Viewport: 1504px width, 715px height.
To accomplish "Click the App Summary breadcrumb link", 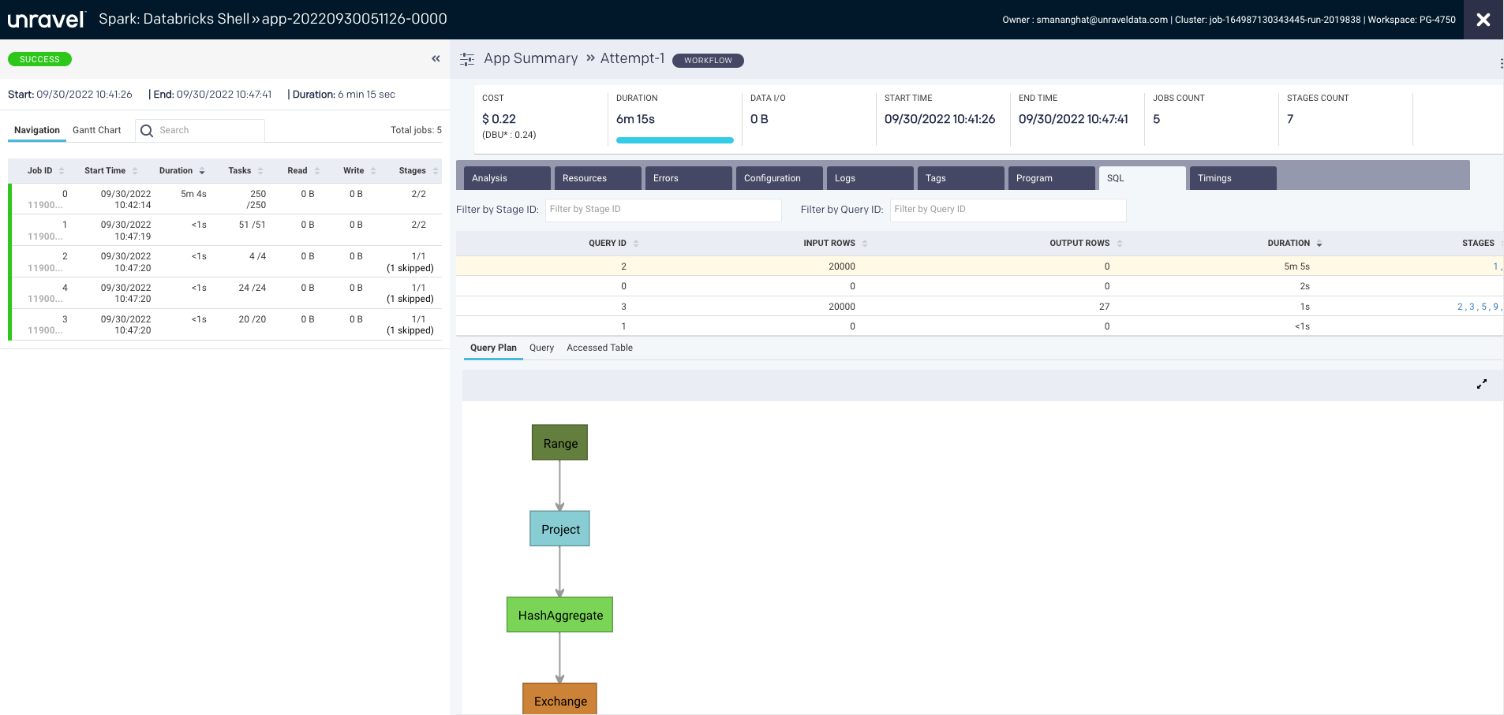I will click(x=530, y=58).
